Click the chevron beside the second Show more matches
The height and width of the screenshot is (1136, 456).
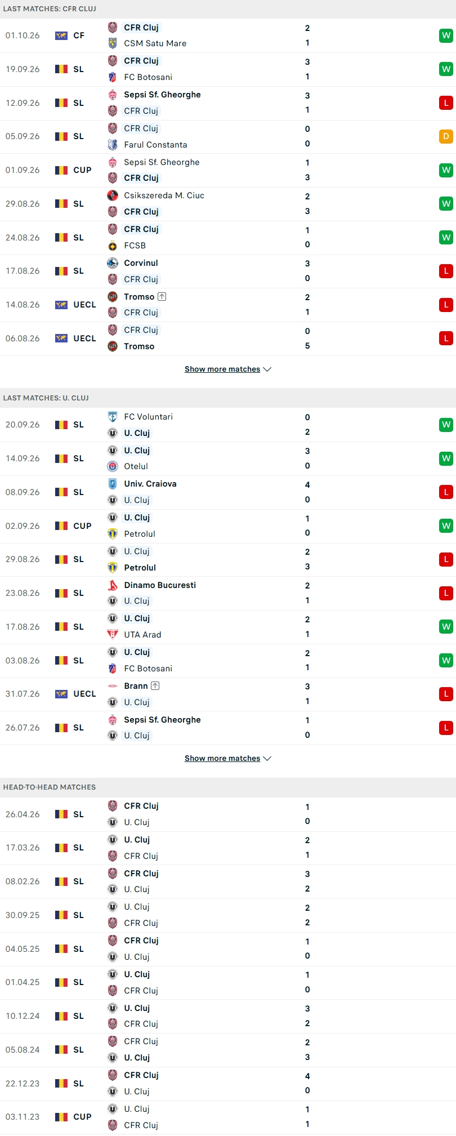click(267, 759)
